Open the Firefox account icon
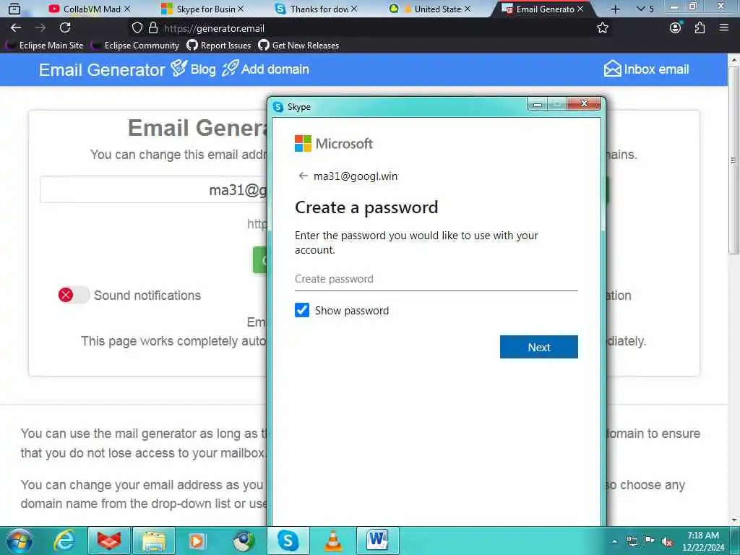The height and width of the screenshot is (555, 740). point(676,28)
